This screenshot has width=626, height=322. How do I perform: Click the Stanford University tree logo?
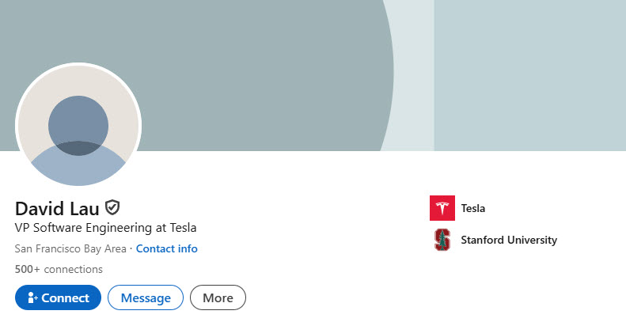pyautogui.click(x=442, y=240)
